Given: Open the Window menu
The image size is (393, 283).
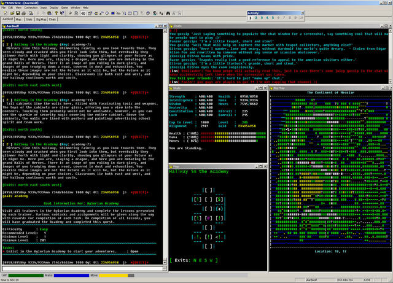Looking at the screenshot, I should pos(76,8).
